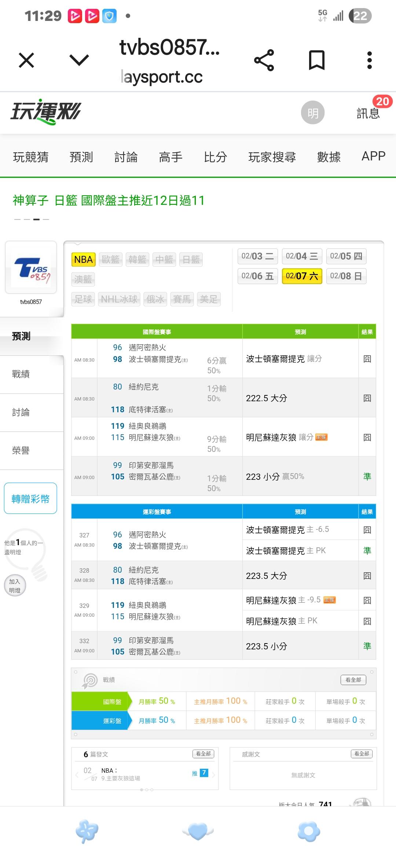Select the 歐籃 league filter
396x859 pixels.
tap(111, 260)
